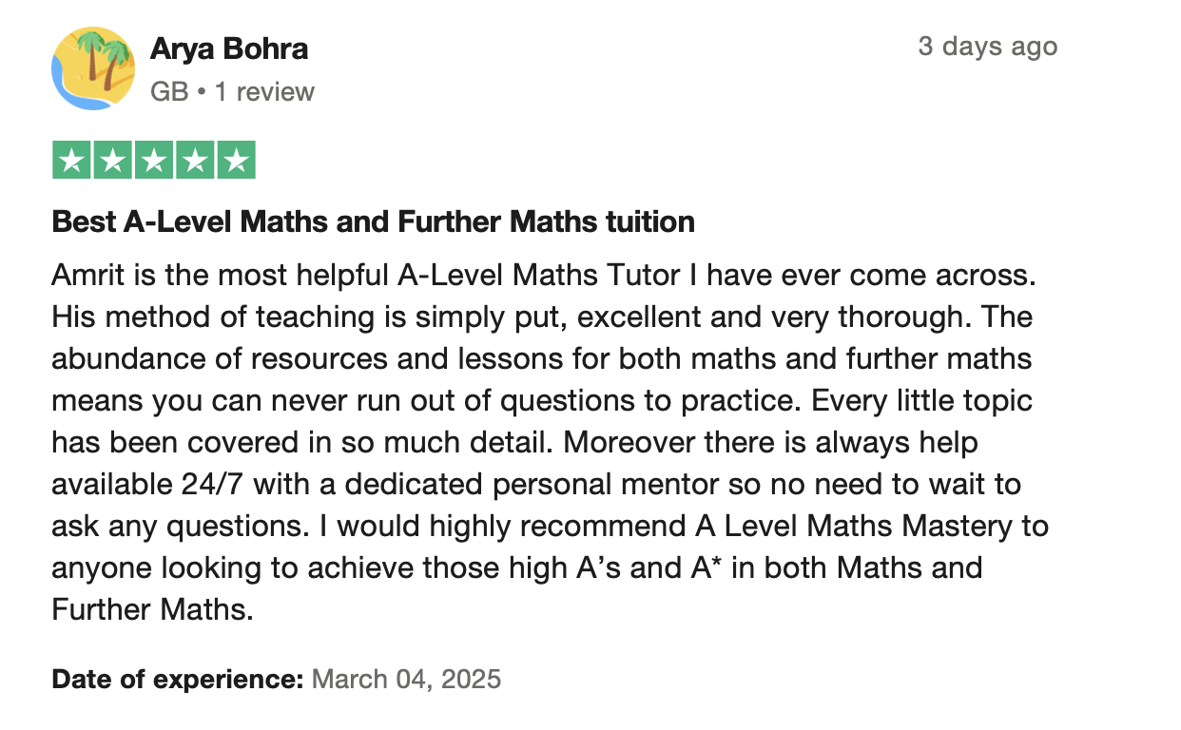This screenshot has width=1181, height=730.
Task: Select the third green rating star
Action: [153, 160]
